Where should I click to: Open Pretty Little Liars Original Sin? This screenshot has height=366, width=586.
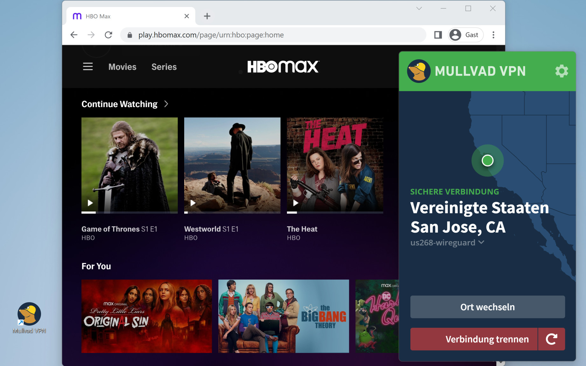(147, 316)
